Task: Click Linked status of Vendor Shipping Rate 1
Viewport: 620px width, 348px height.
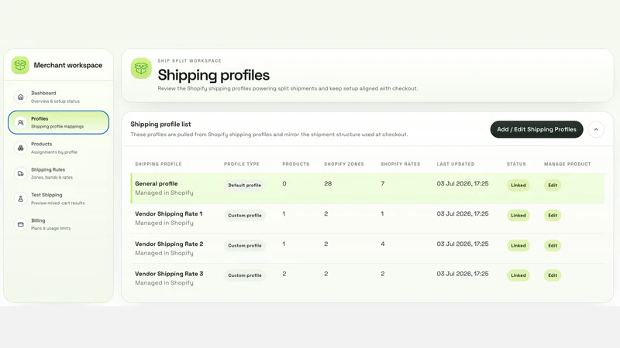Action: pos(518,216)
